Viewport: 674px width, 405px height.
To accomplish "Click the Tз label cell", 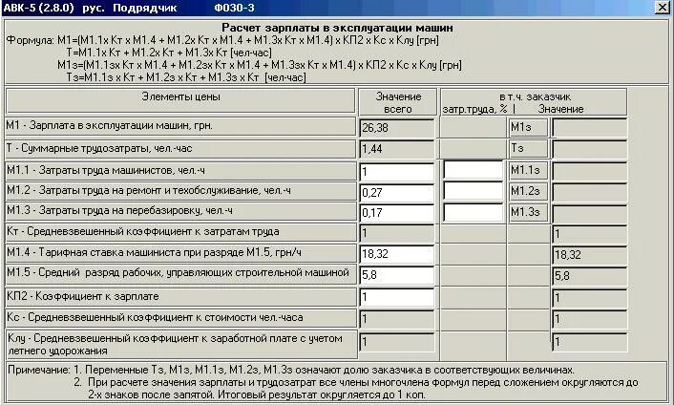I will (x=528, y=148).
